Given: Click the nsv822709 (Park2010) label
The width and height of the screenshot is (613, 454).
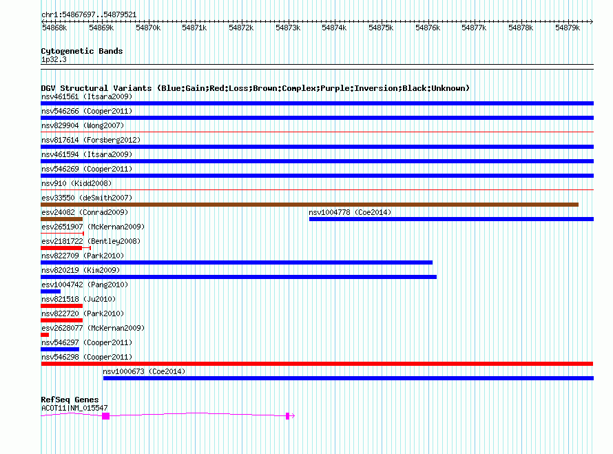Looking at the screenshot, I should [83, 256].
